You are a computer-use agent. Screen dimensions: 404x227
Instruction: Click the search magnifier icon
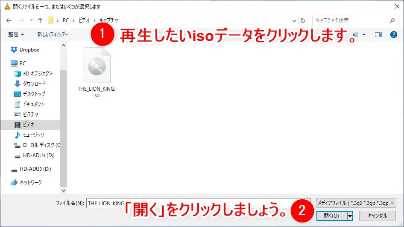click(x=392, y=20)
